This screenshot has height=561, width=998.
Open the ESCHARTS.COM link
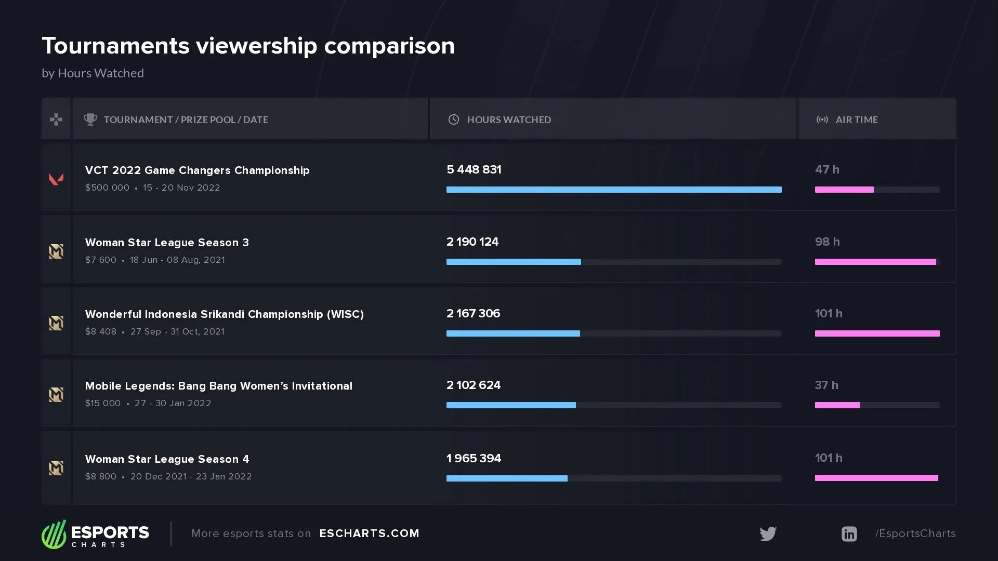[x=369, y=533]
